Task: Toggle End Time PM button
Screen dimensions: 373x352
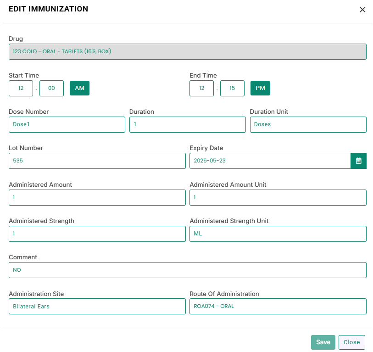Action: pyautogui.click(x=260, y=88)
